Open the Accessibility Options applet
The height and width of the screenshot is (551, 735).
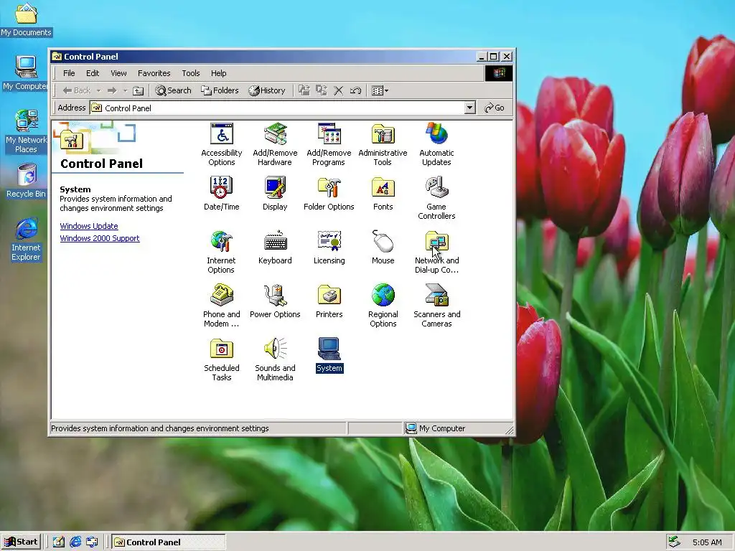point(221,134)
